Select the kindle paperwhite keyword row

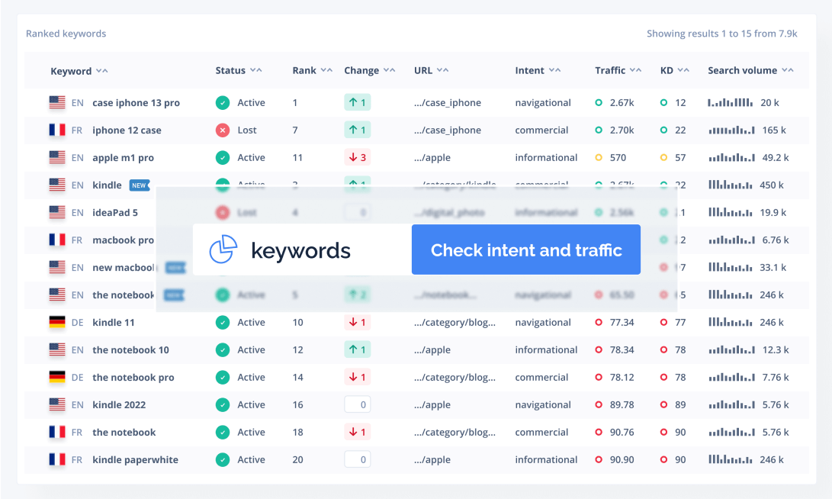tap(135, 459)
